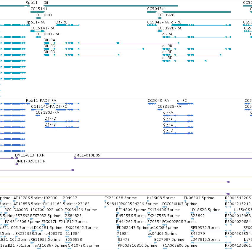The width and height of the screenshot is (252, 250).
Task: Select CG15141-PA coding feature
Action: (x=43, y=107)
